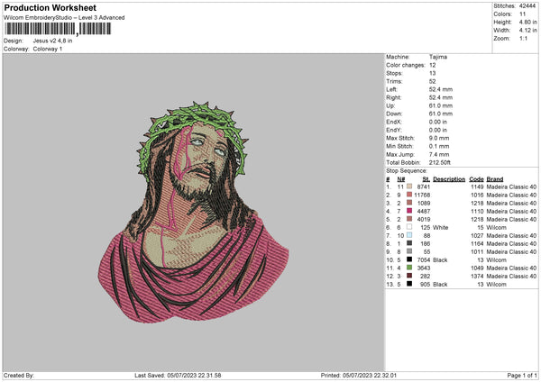Select the salmon swatch for code 1016

coord(409,195)
